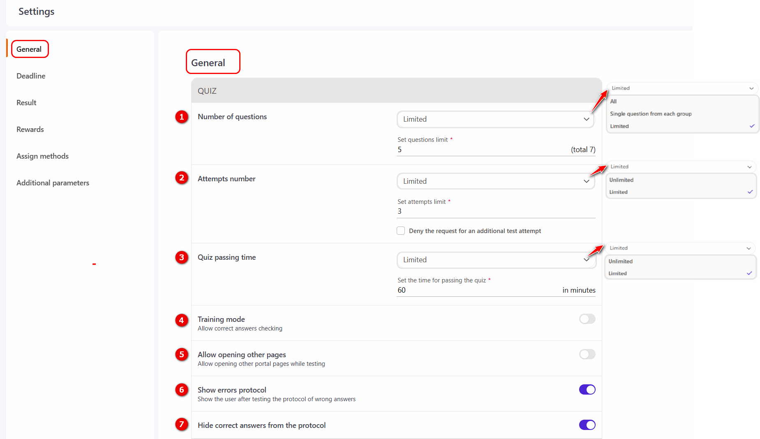Click the red number 6 marker badge

click(182, 390)
